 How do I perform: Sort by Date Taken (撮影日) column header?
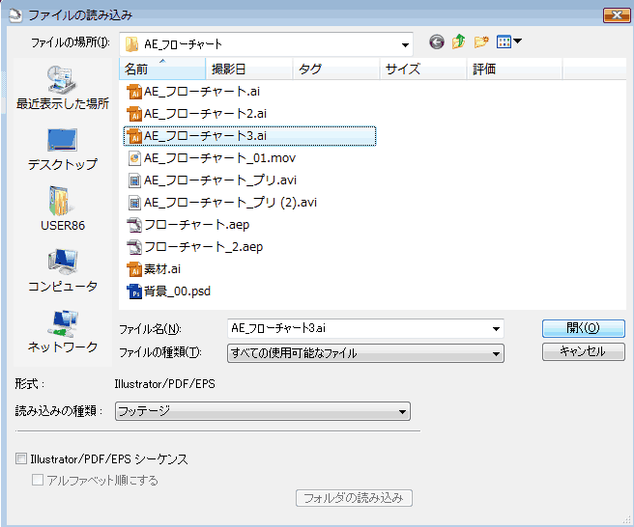[x=249, y=69]
